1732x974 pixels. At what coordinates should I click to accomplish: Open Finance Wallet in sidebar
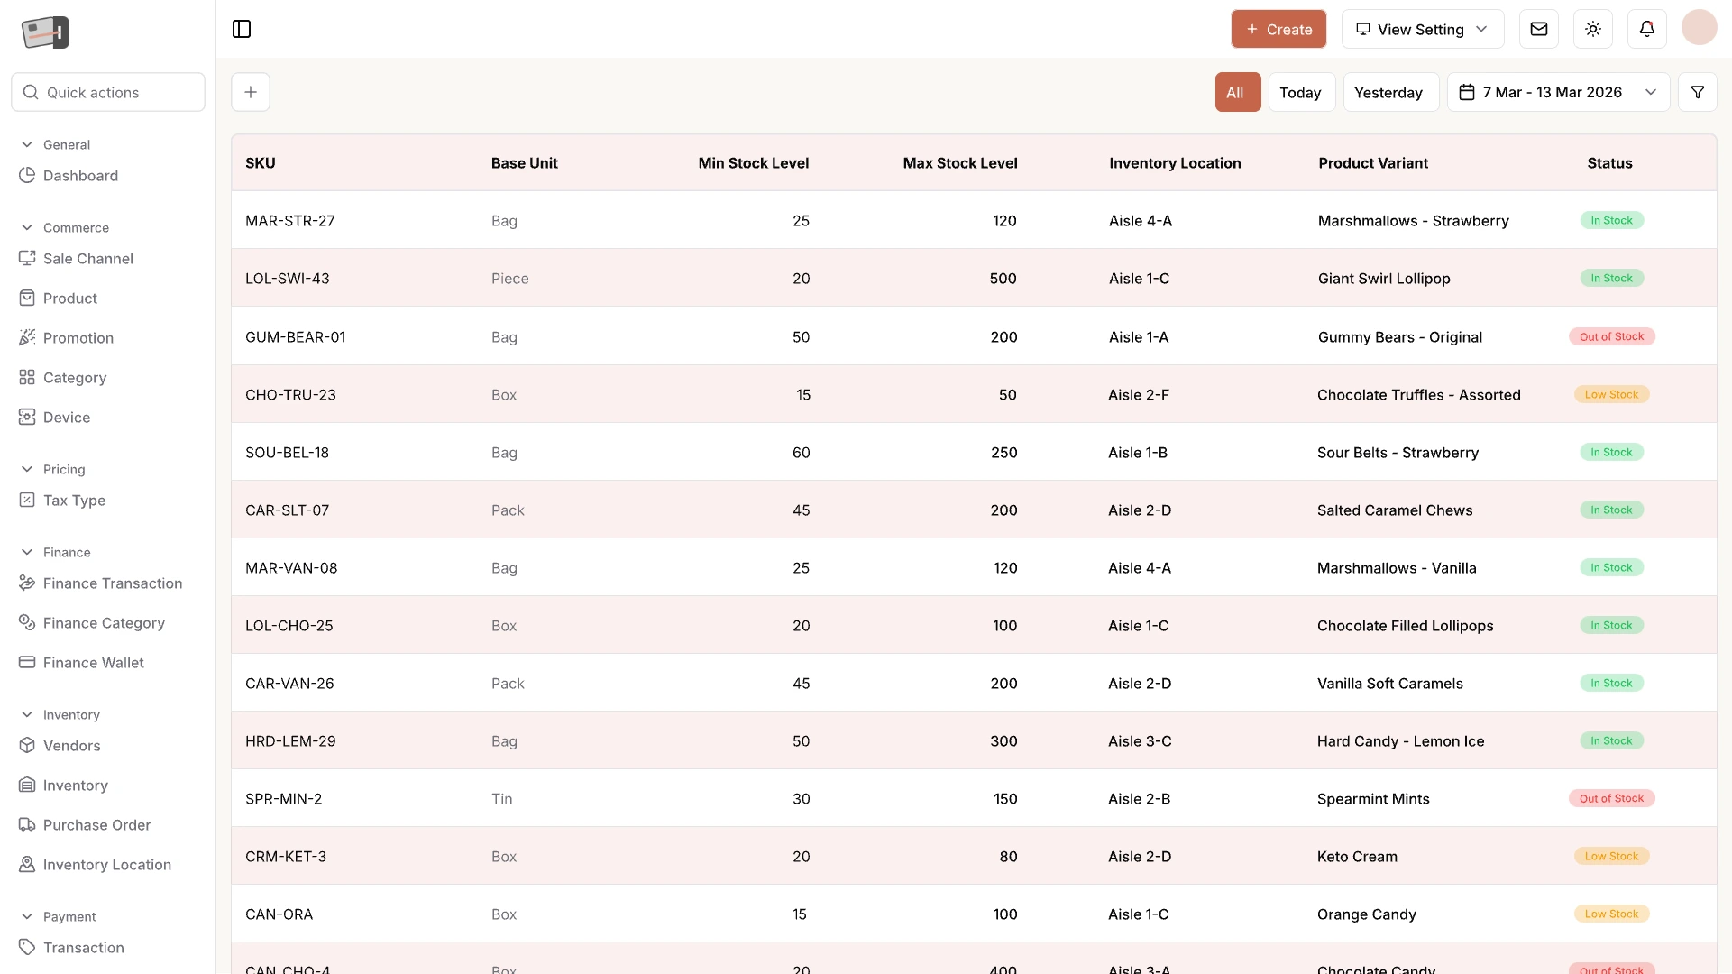pyautogui.click(x=93, y=663)
